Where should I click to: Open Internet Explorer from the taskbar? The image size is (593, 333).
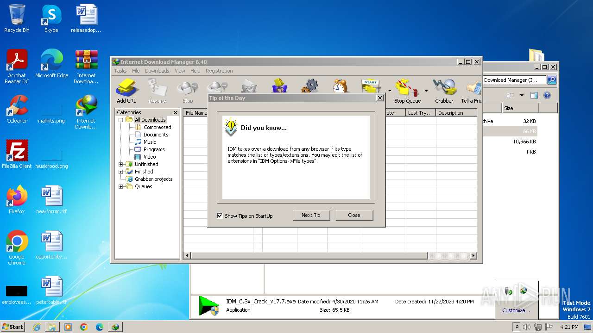tap(37, 327)
